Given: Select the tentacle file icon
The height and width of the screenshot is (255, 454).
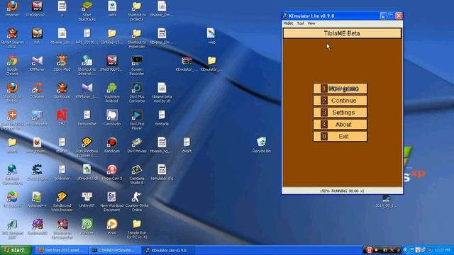Looking at the screenshot, I should tap(162, 118).
